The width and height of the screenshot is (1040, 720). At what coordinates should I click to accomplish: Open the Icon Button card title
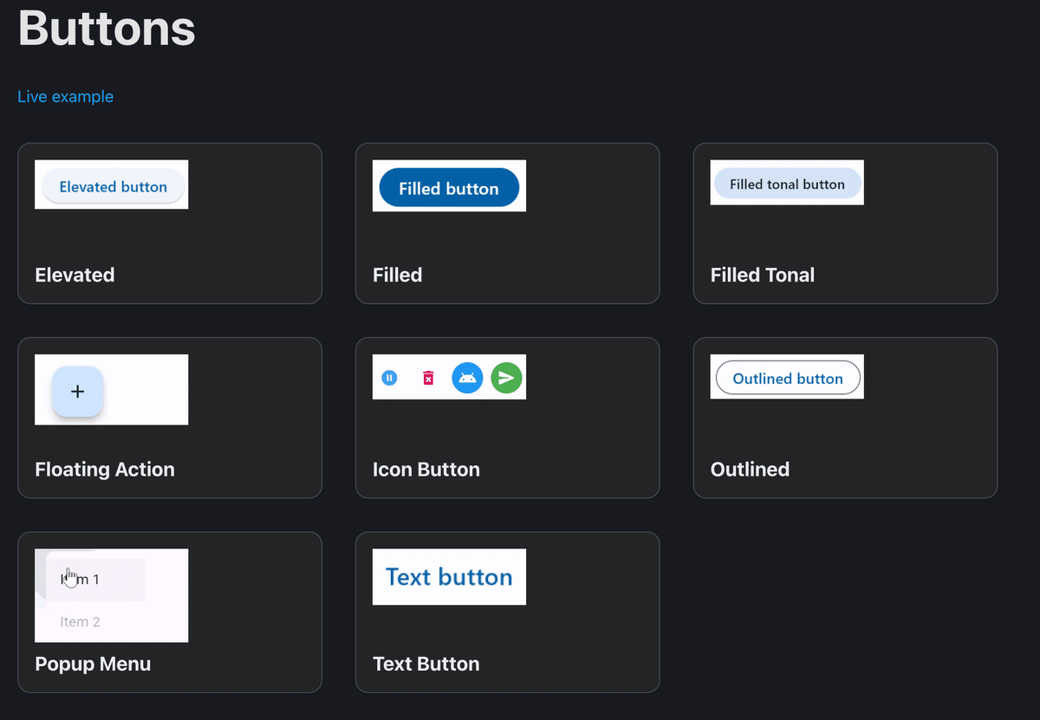click(426, 469)
